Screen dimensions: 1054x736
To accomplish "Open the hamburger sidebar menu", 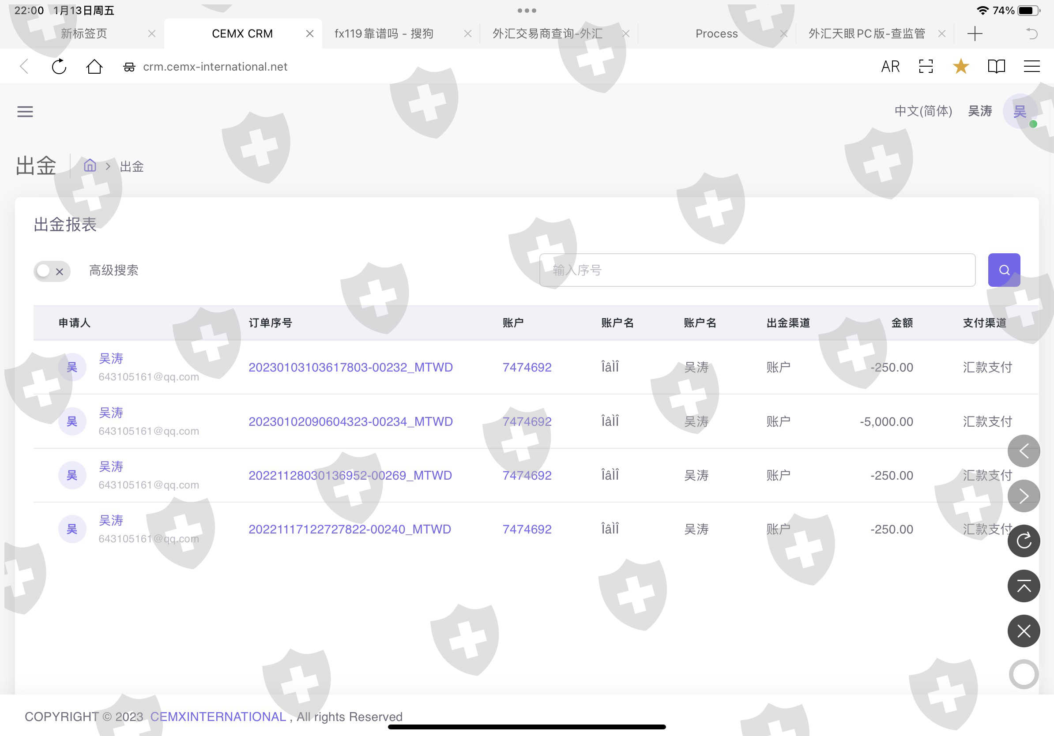I will coord(25,112).
